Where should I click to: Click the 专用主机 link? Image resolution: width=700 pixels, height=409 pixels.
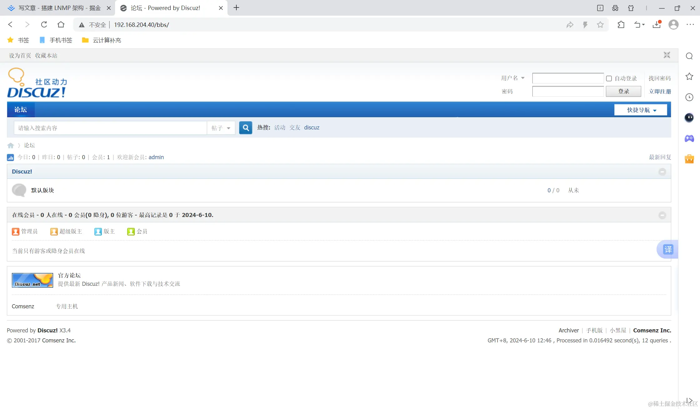[67, 306]
